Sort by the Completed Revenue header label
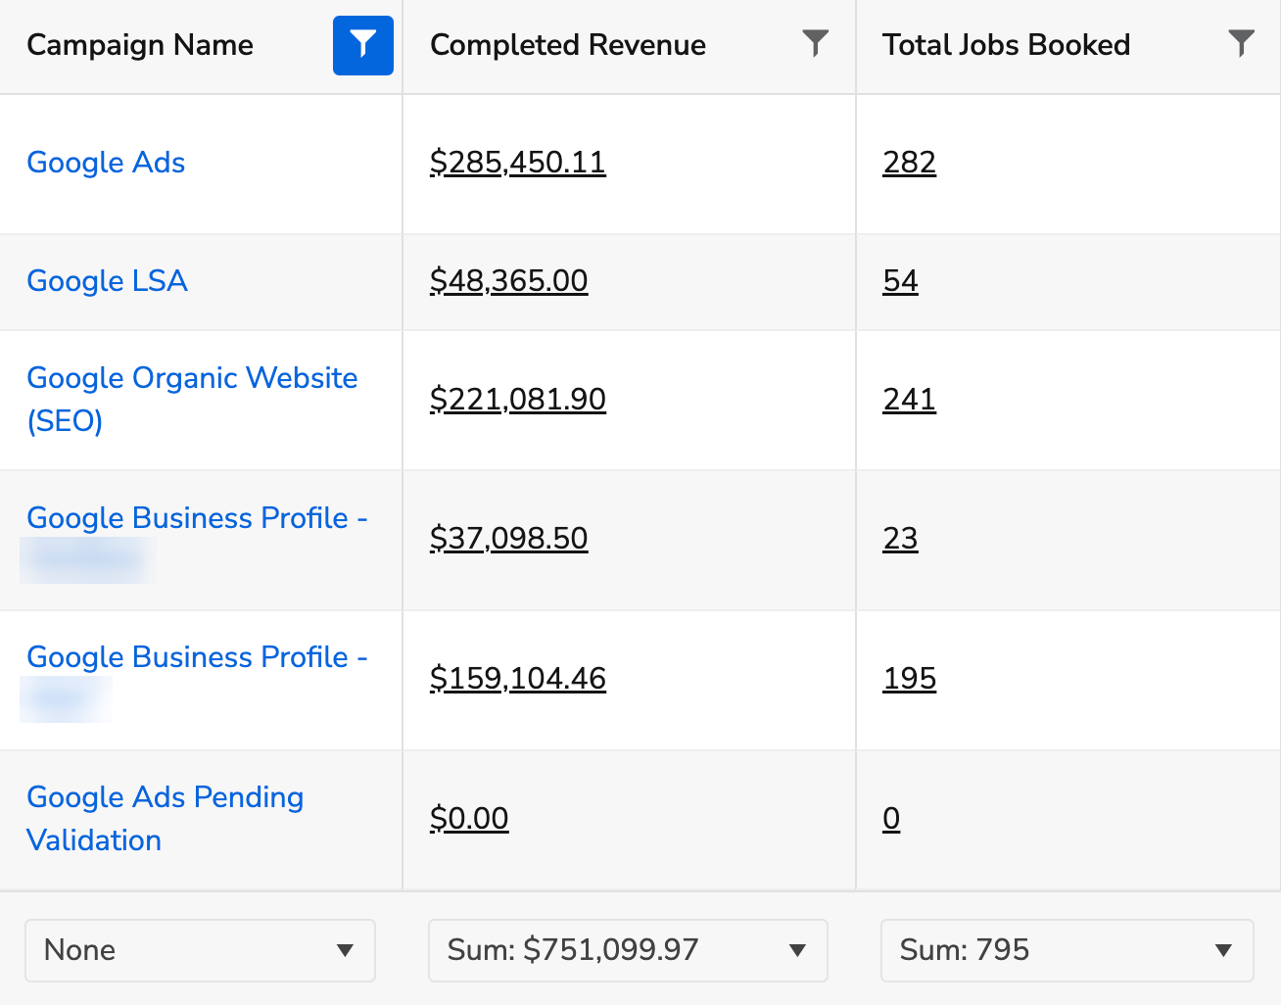Image resolution: width=1281 pixels, height=1005 pixels. [x=568, y=45]
